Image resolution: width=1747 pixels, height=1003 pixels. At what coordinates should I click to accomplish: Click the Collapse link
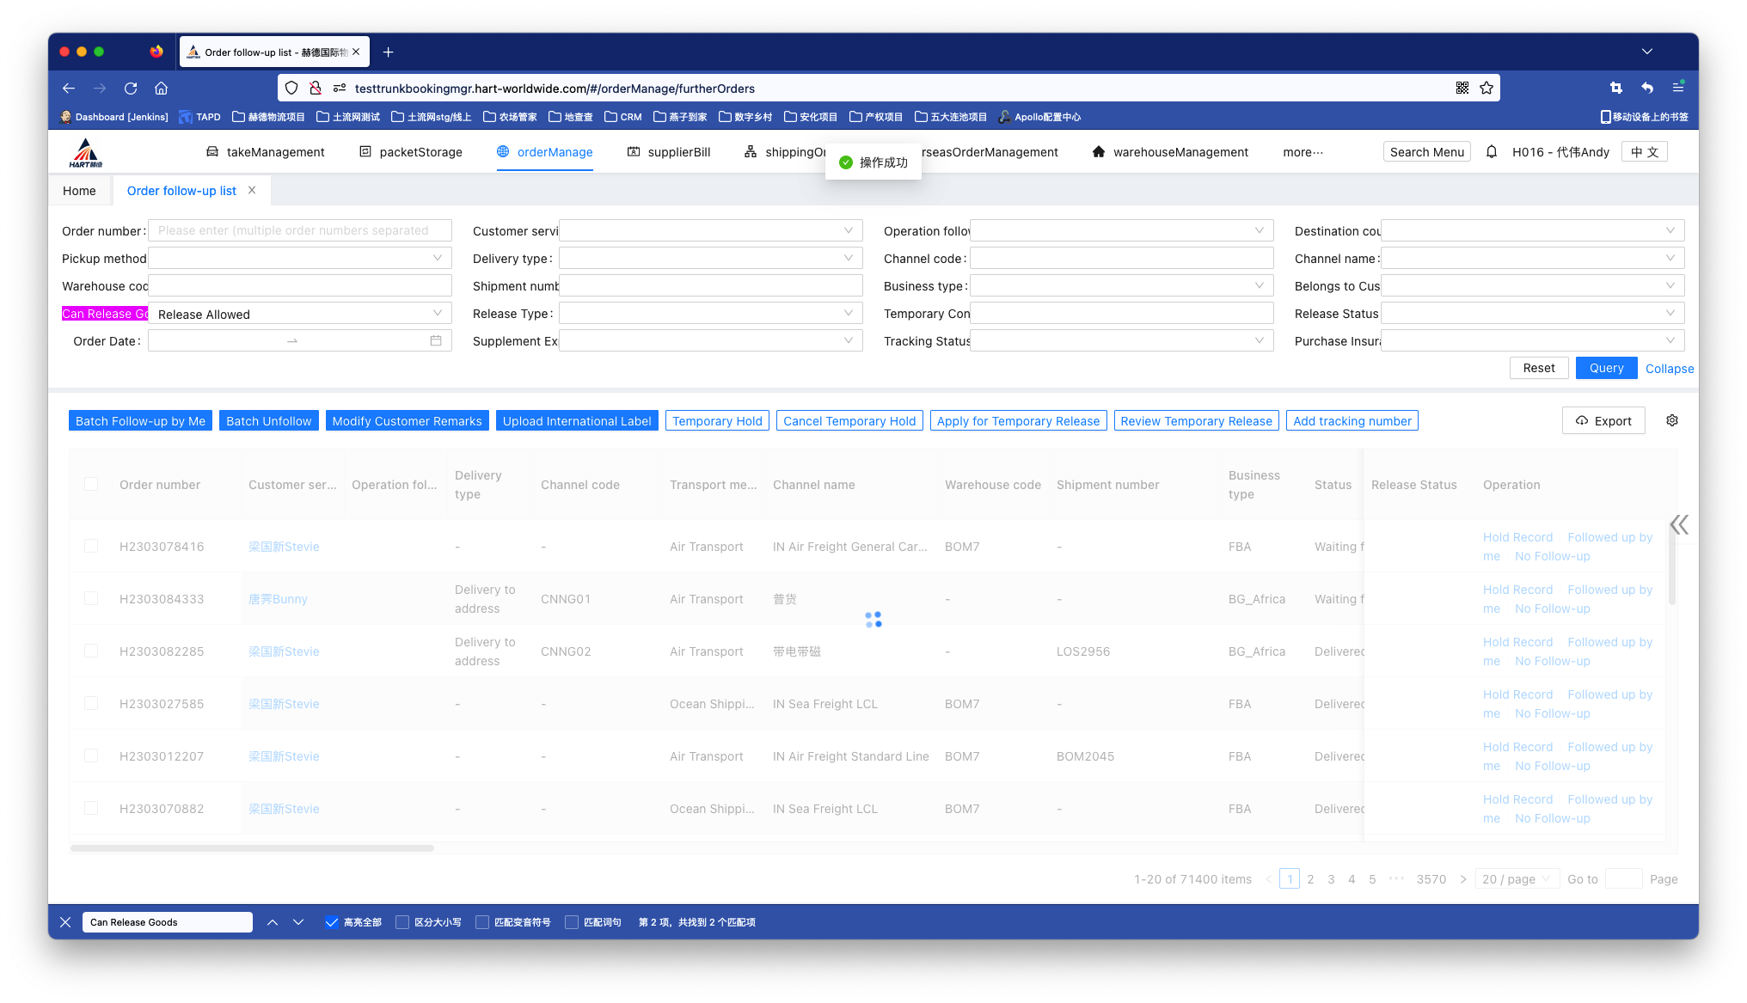coord(1669,369)
